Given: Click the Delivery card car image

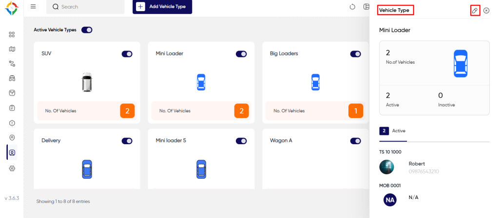Looking at the screenshot, I should (x=87, y=169).
